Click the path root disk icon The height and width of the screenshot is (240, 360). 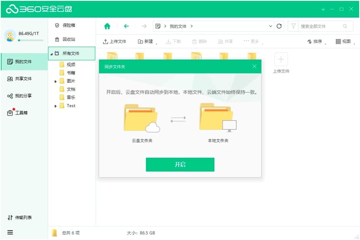coord(158,26)
